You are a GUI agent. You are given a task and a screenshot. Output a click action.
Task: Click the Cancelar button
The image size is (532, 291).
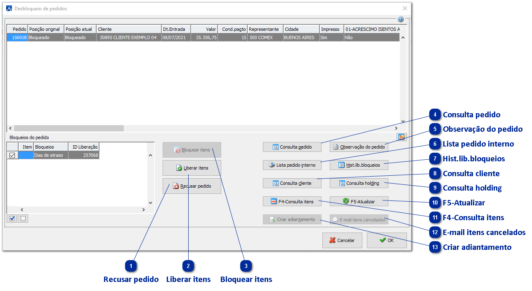pos(342,240)
